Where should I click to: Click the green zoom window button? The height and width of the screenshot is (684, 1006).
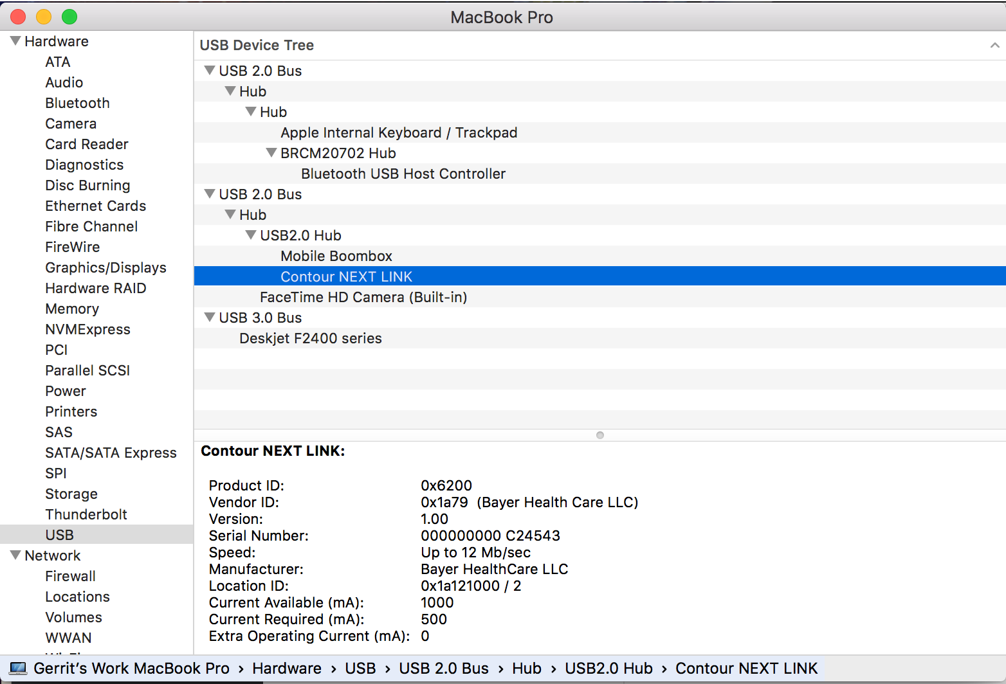(69, 17)
